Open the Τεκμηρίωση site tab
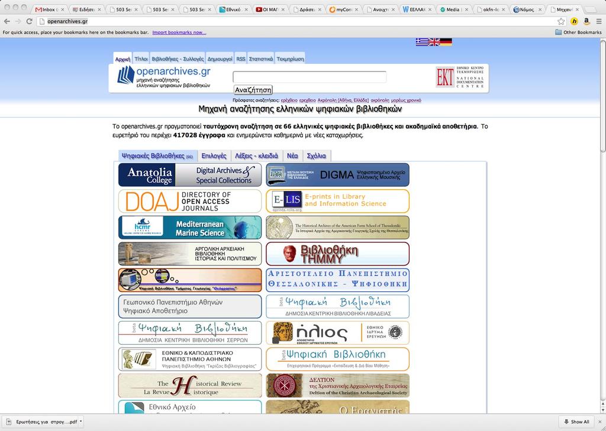The width and height of the screenshot is (606, 431). [290, 59]
